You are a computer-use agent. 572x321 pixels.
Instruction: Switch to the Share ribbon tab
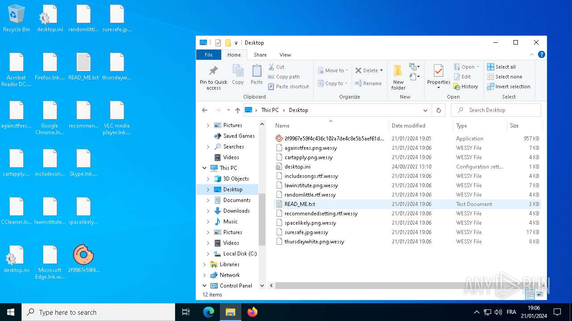(x=260, y=55)
